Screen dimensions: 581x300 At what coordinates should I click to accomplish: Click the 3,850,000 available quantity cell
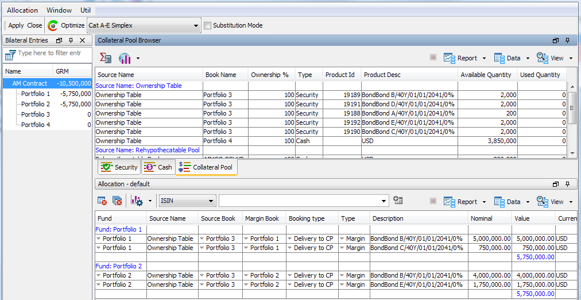pos(487,141)
